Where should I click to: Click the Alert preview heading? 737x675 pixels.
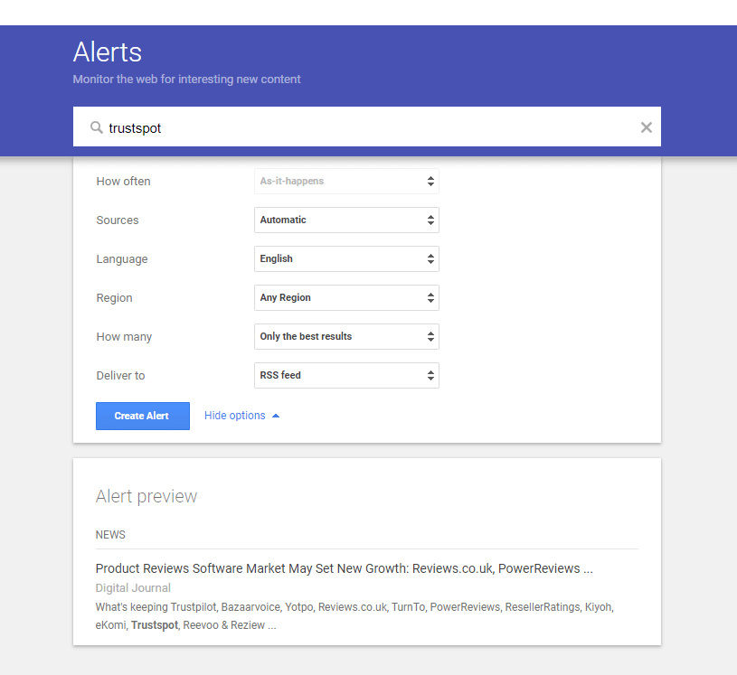click(x=146, y=496)
